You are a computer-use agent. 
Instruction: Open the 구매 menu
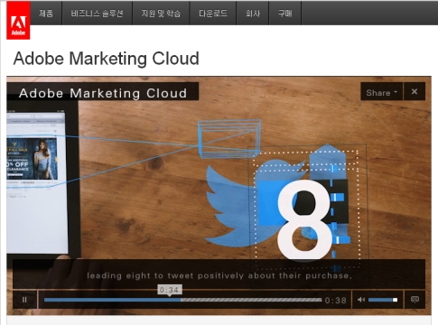point(284,13)
